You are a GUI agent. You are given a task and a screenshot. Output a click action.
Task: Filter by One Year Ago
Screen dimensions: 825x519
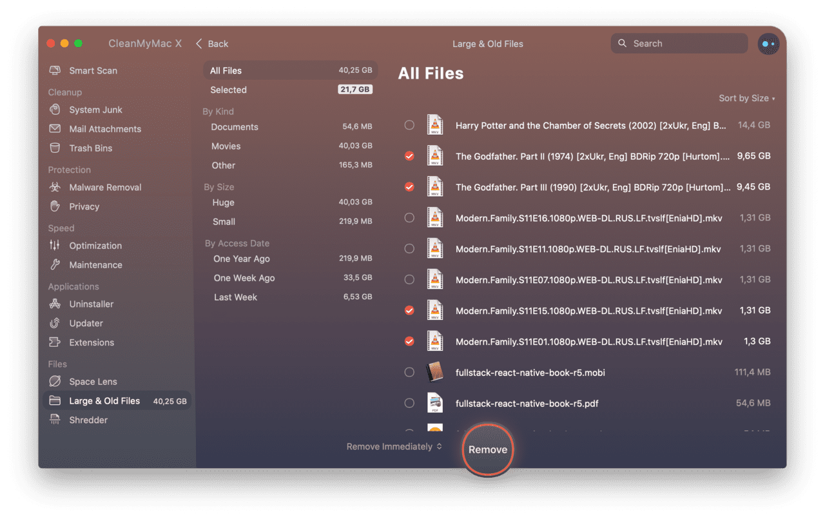(290, 259)
